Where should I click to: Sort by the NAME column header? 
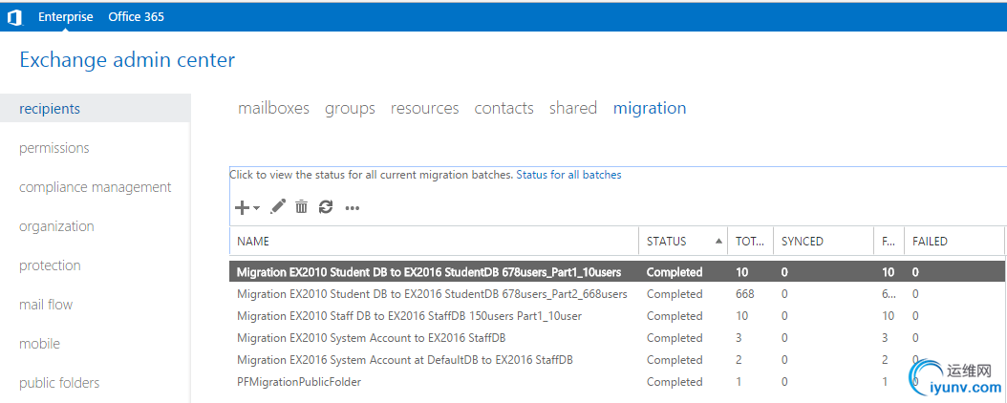[253, 242]
